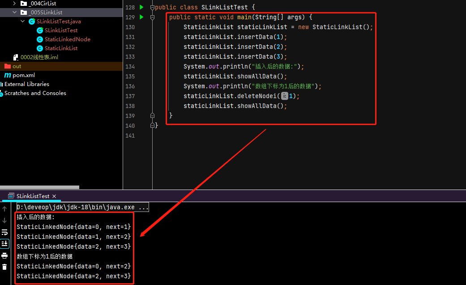Click the Down the stack trace arrow
This screenshot has width=466, height=285.
(4, 220)
